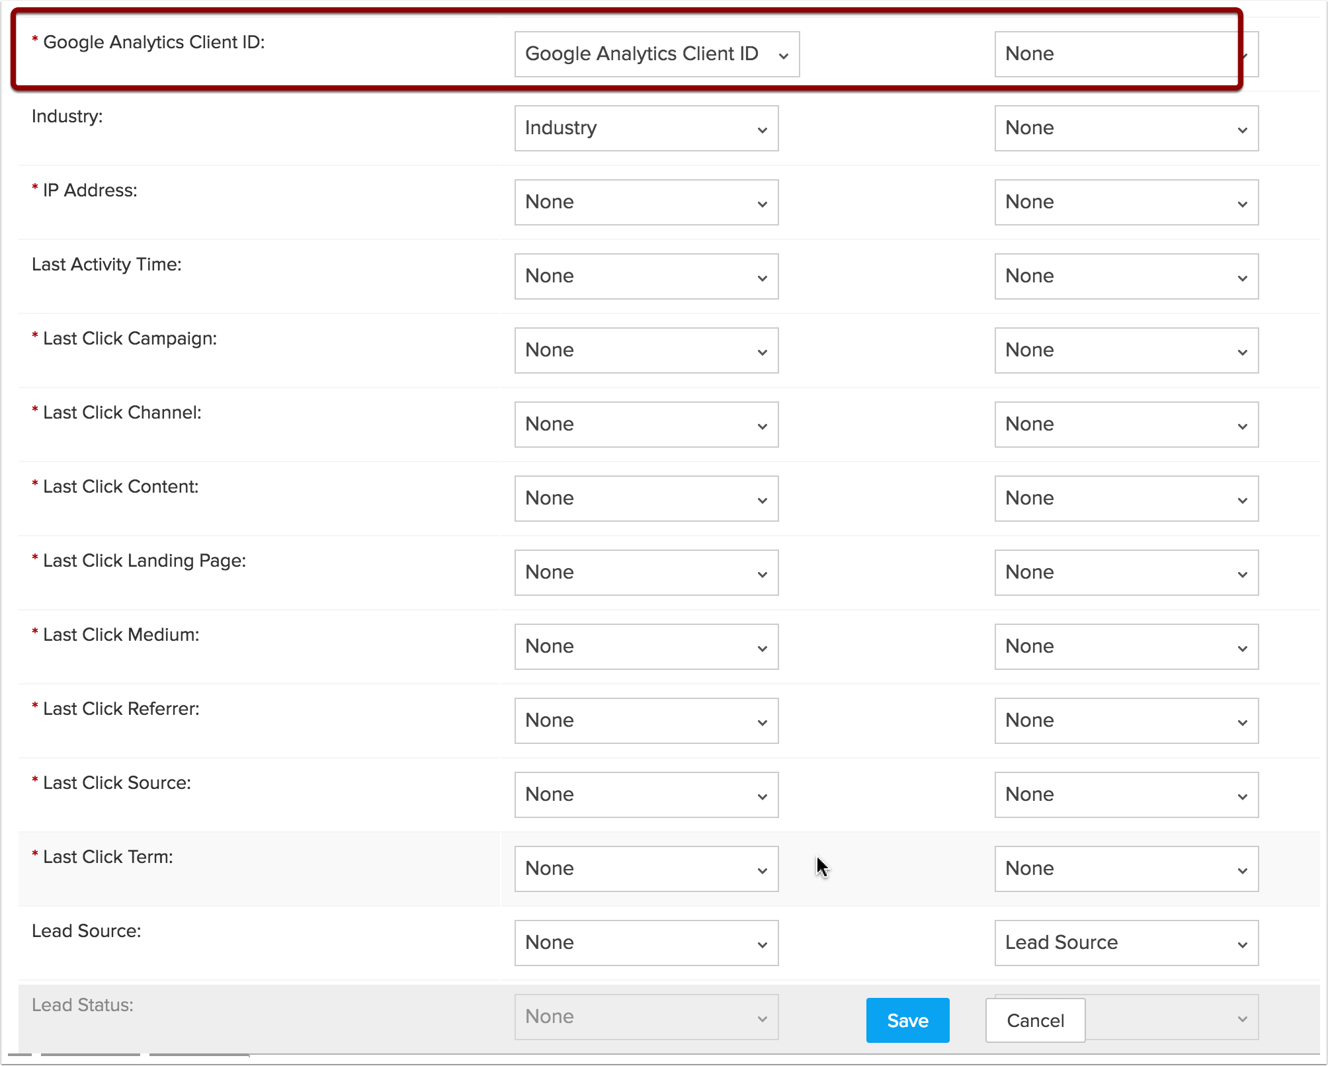
Task: Expand the Last Click Landing Page dropdown
Action: (x=646, y=572)
